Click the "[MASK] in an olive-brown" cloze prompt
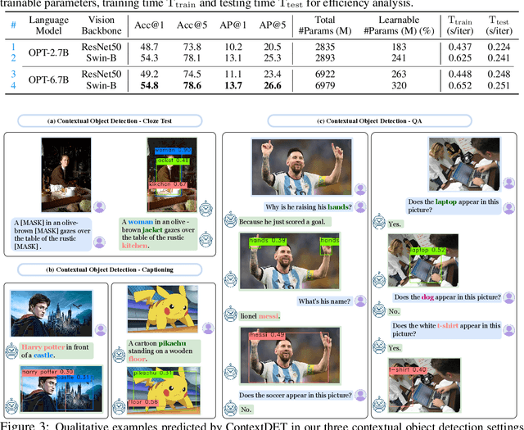524x430 pixels. (50, 233)
